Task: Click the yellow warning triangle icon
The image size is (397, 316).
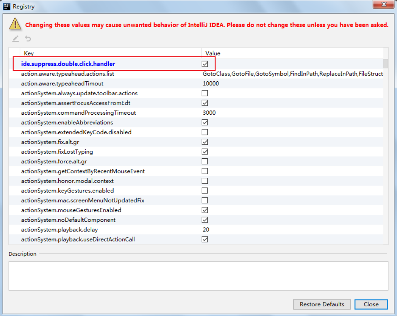Action: pos(15,24)
